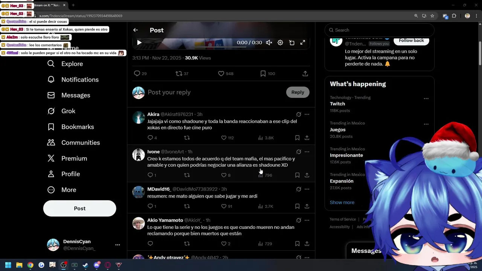Share the main post
The image size is (482, 271).
305,73
